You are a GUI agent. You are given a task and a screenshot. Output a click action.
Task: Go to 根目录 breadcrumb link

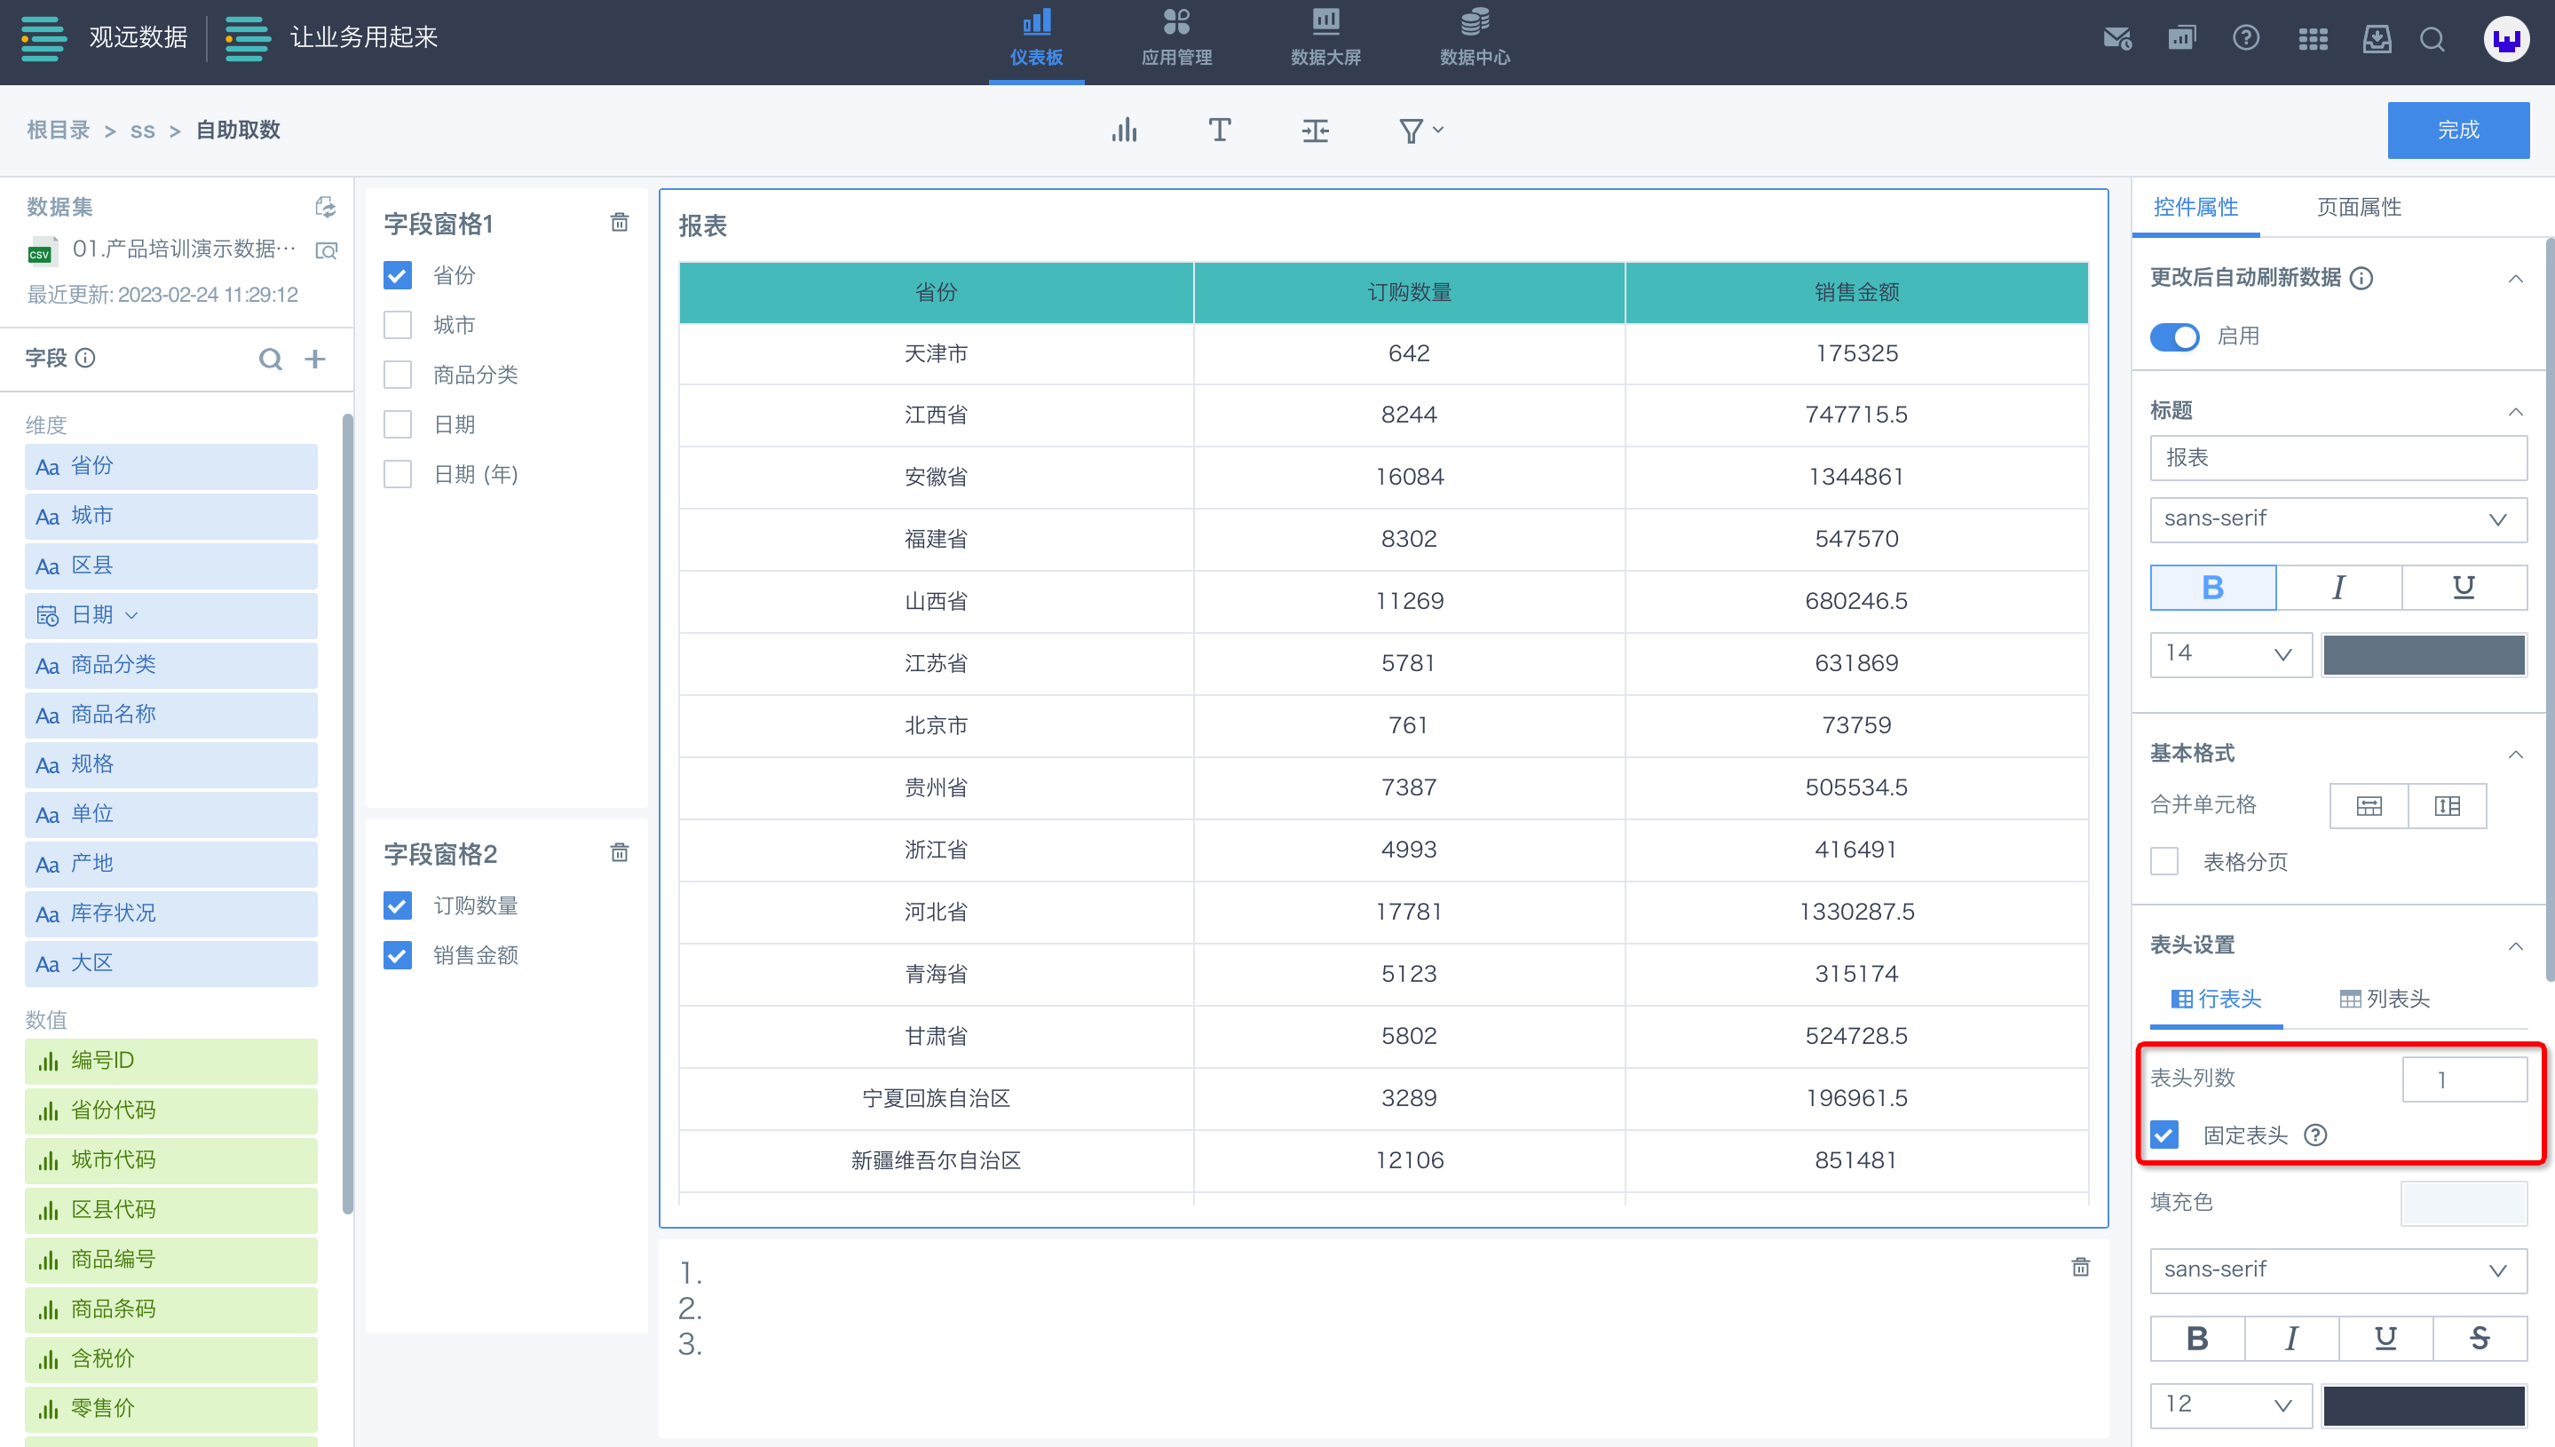[59, 130]
